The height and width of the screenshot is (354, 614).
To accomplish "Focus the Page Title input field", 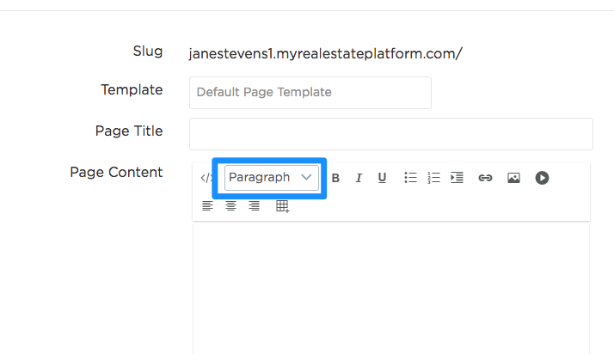I will [x=391, y=134].
